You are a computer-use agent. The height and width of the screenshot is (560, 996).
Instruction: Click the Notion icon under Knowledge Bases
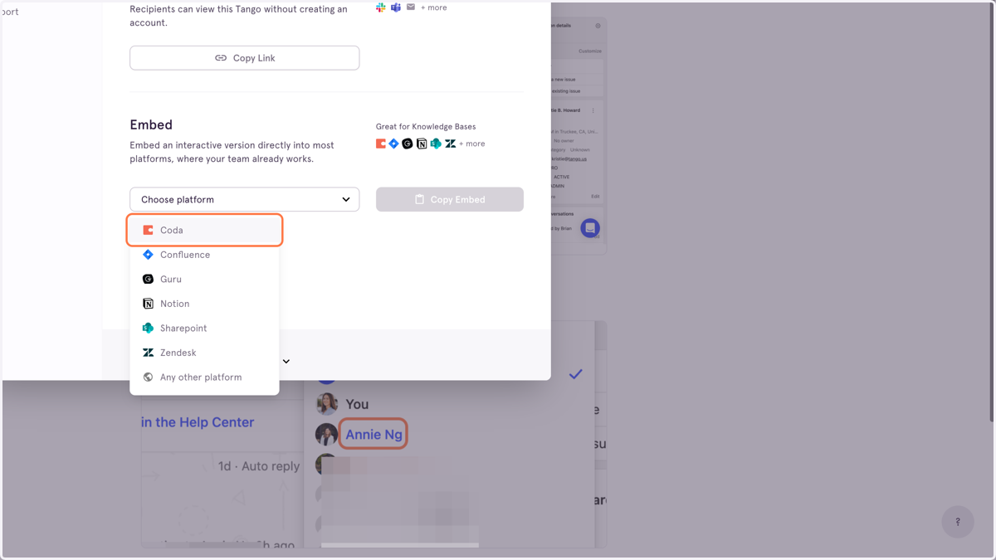[x=422, y=144]
